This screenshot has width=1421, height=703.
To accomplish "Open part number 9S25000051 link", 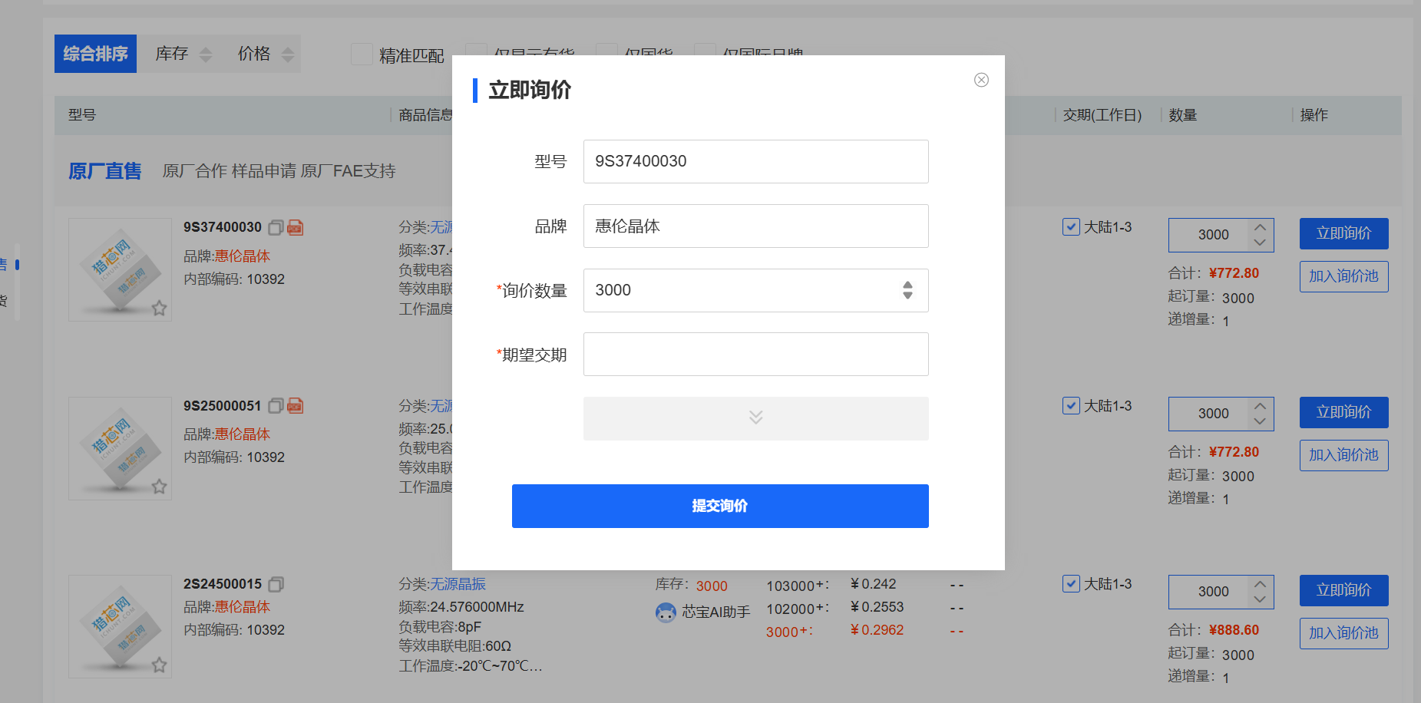I will click(x=223, y=405).
